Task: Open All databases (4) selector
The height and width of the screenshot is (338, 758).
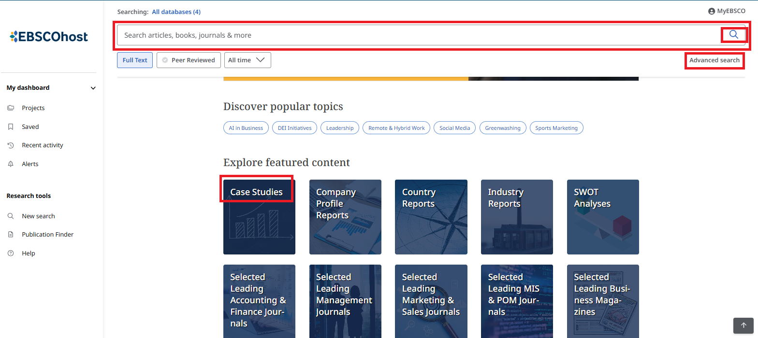Action: pyautogui.click(x=176, y=12)
